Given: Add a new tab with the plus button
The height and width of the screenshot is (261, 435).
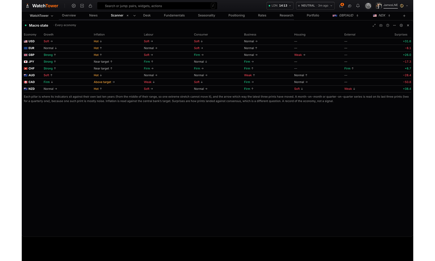Looking at the screenshot, I should point(404,16).
